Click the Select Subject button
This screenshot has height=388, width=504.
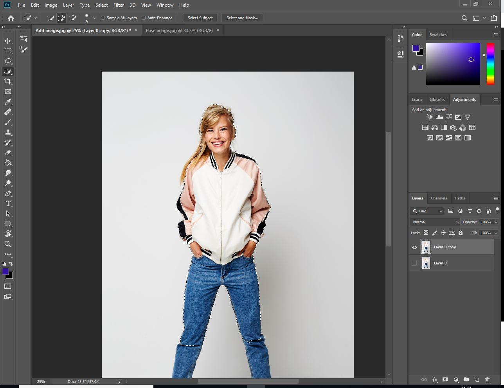point(200,18)
